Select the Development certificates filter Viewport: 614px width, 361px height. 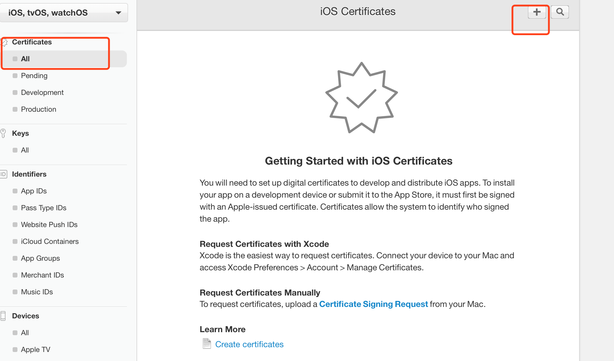pyautogui.click(x=42, y=92)
